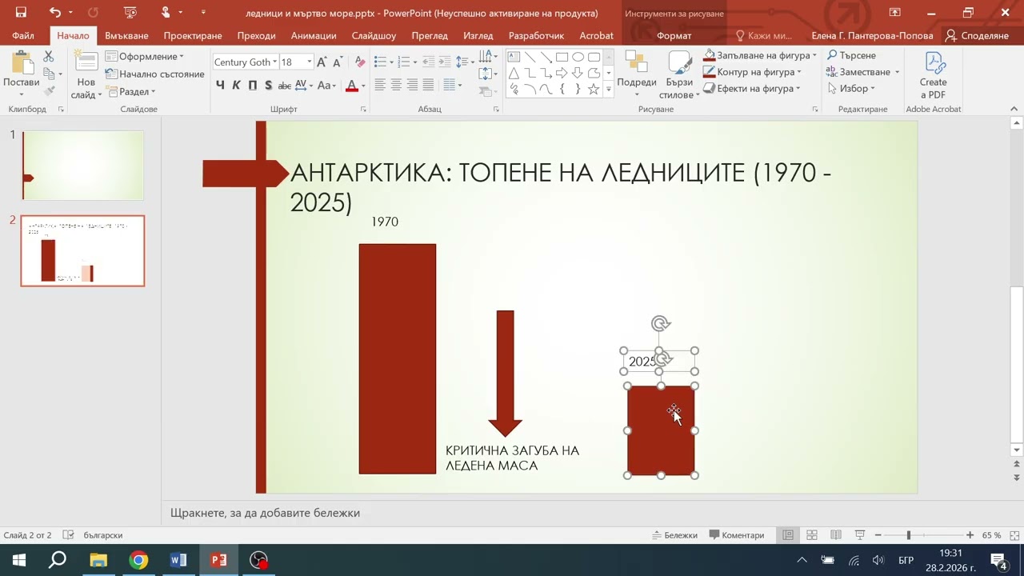This screenshot has height=576, width=1024.
Task: Justify text in Абзац group
Action: pyautogui.click(x=428, y=85)
